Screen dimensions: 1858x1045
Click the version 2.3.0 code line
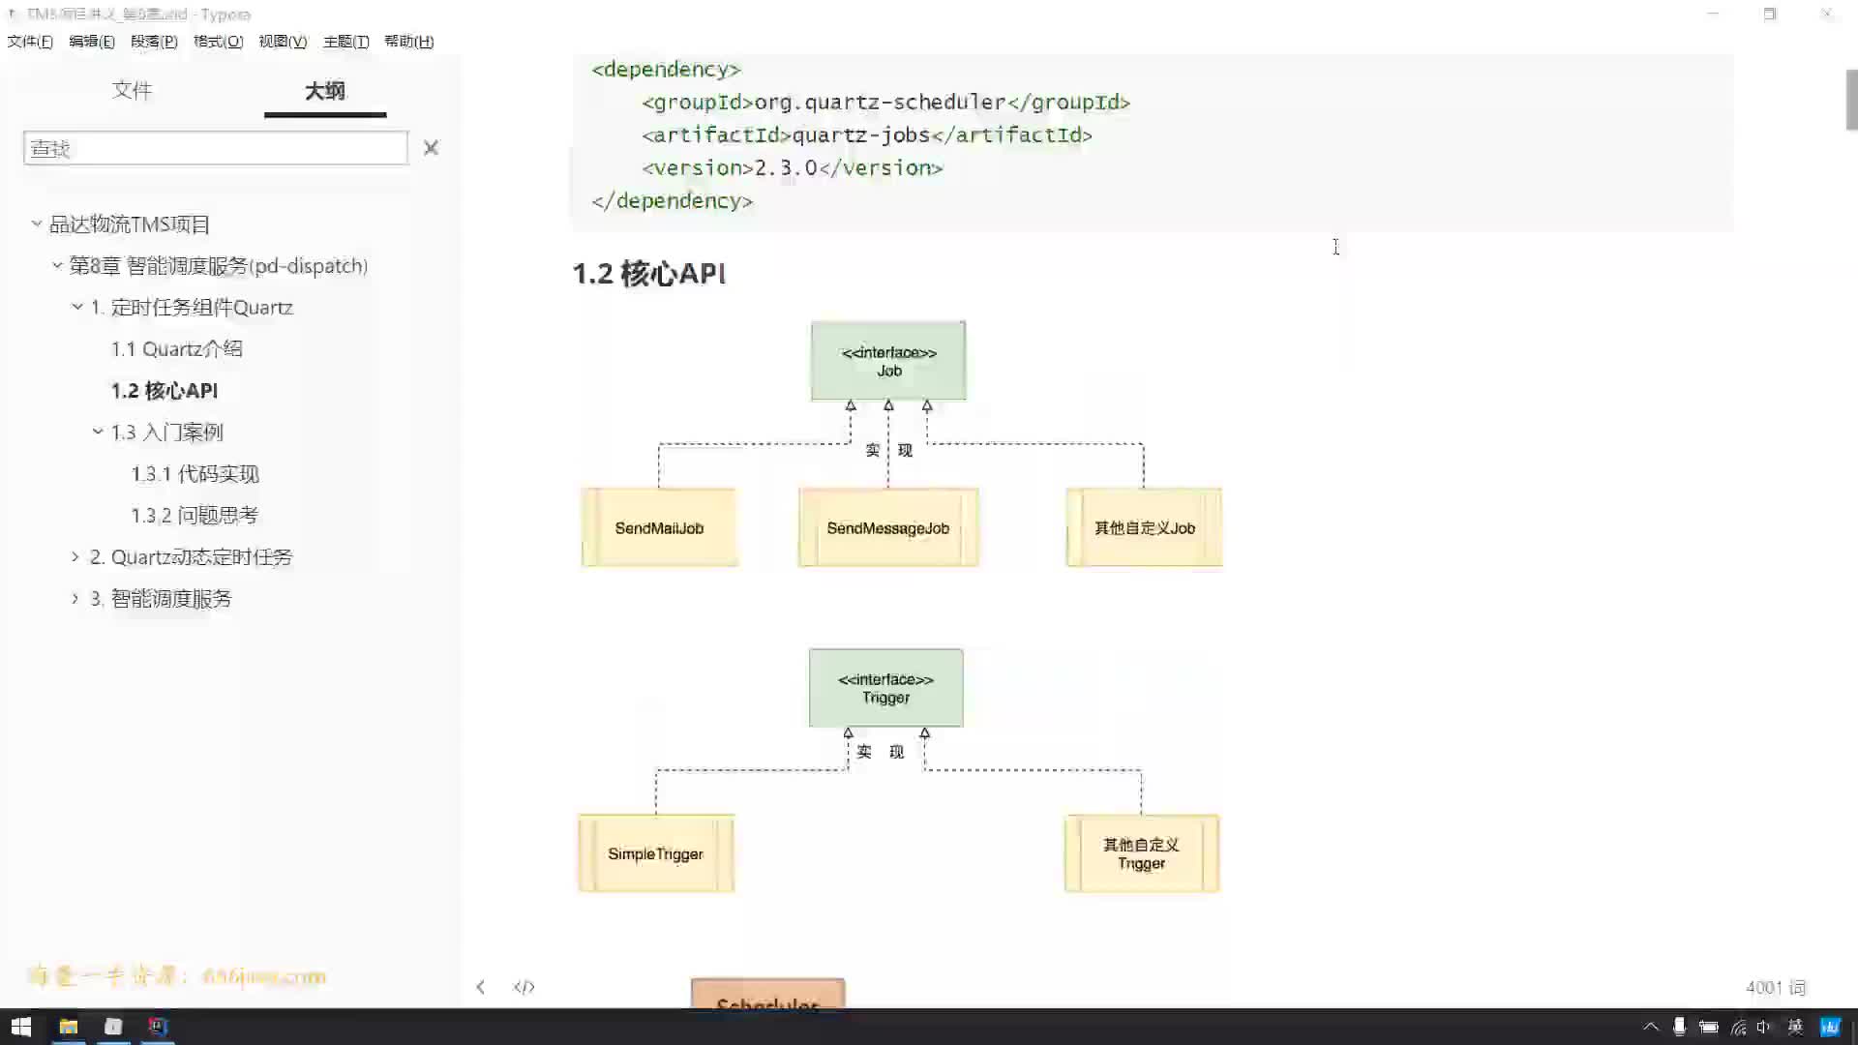792,168
